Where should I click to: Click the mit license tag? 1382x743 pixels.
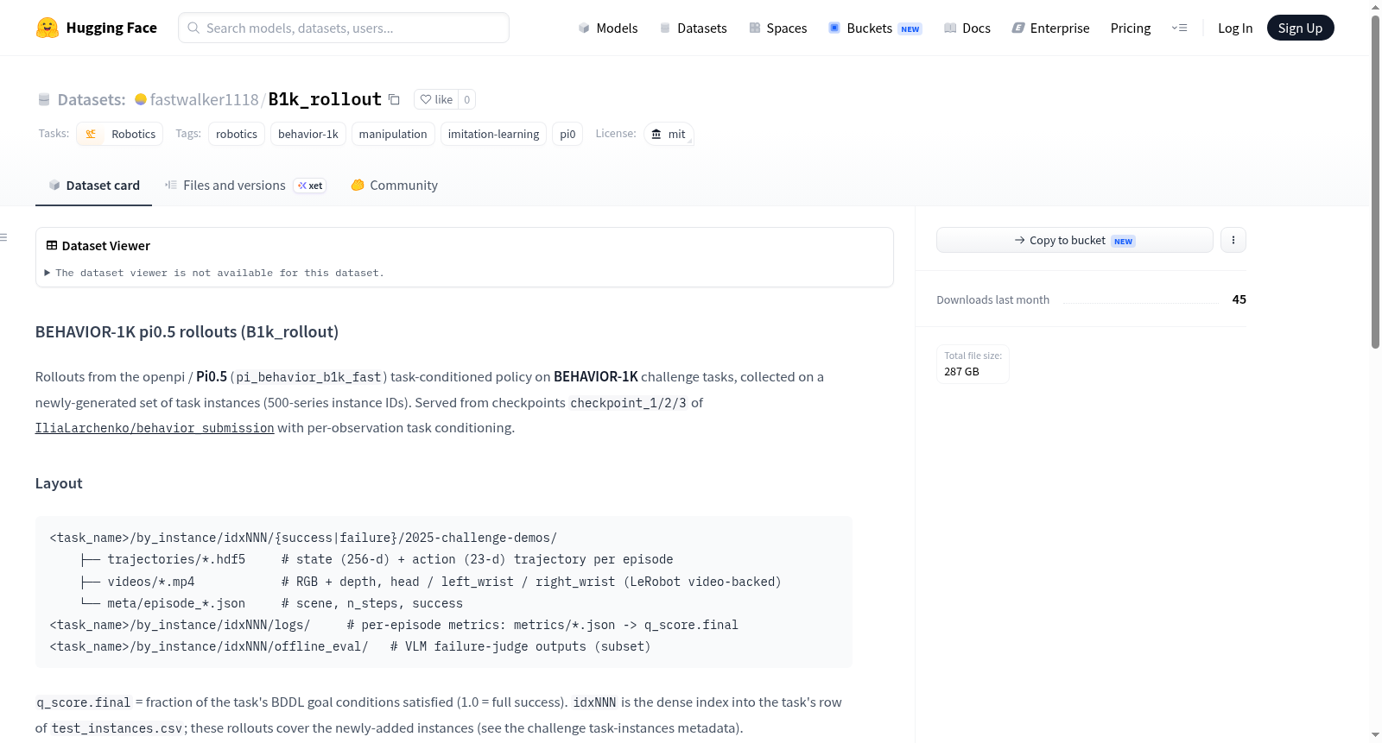click(x=669, y=134)
